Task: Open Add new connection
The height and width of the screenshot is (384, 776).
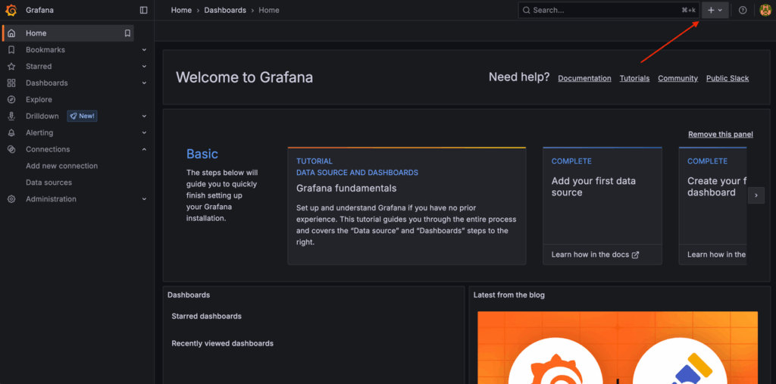Action: click(x=62, y=166)
